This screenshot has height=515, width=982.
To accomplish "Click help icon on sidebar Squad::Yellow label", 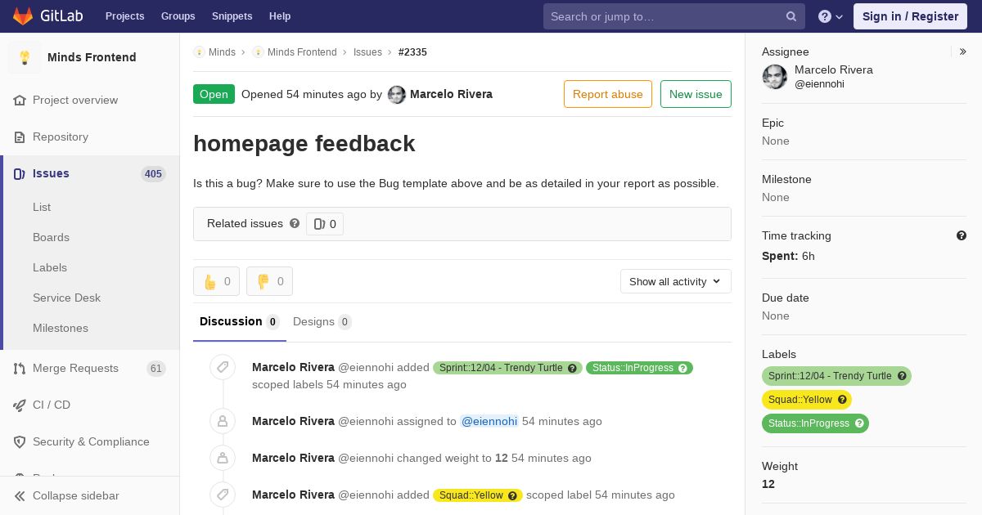I will point(842,400).
